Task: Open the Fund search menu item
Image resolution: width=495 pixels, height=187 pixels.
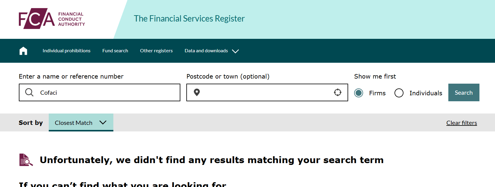Action: click(x=115, y=51)
